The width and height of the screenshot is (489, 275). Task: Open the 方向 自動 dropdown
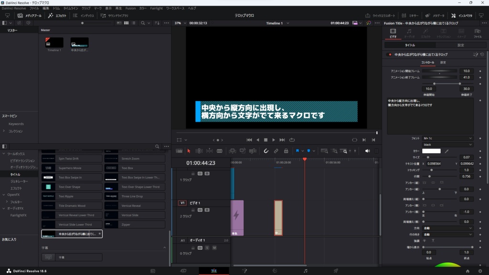click(447, 228)
